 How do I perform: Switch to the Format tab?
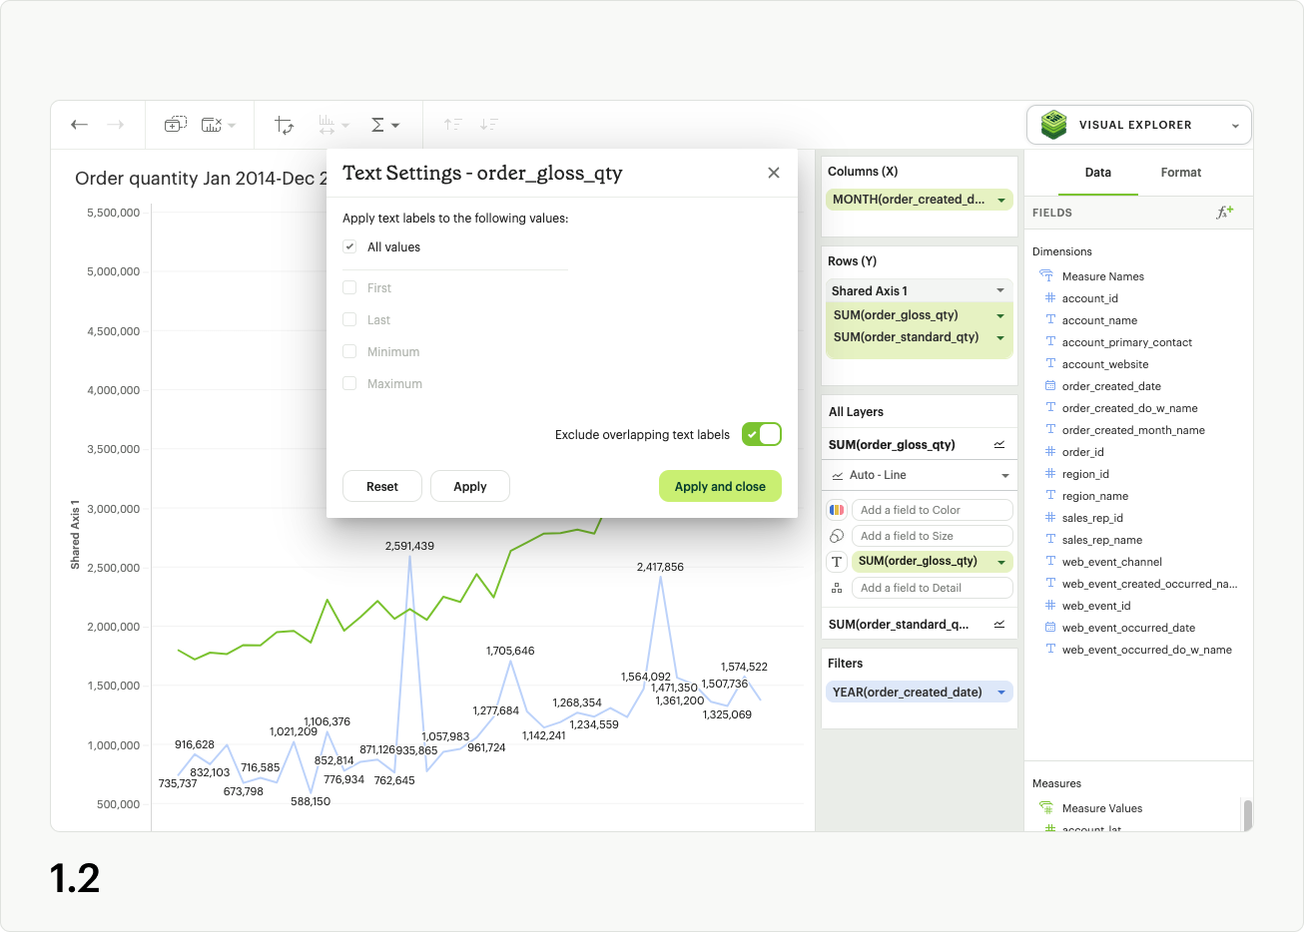[1180, 173]
